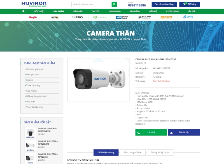The image size is (224, 164).
Task: Open the GIỚI THIỆU menu
Action: [39, 11]
